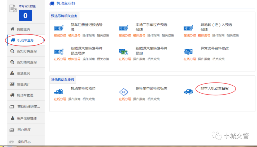Click the 本月告知数量 document icon
This screenshot has width=257, height=147.
[x=13, y=8]
